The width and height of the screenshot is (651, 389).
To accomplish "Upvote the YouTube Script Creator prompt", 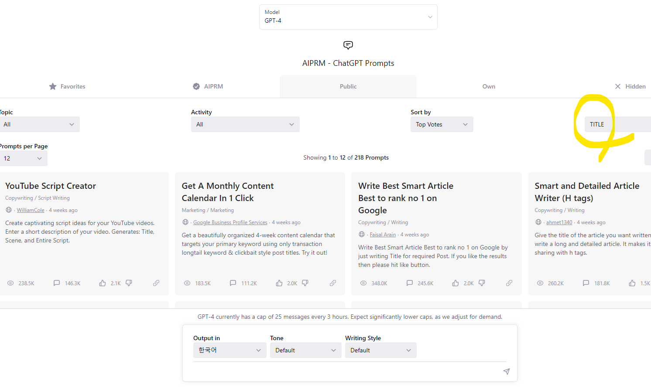I will click(x=103, y=283).
